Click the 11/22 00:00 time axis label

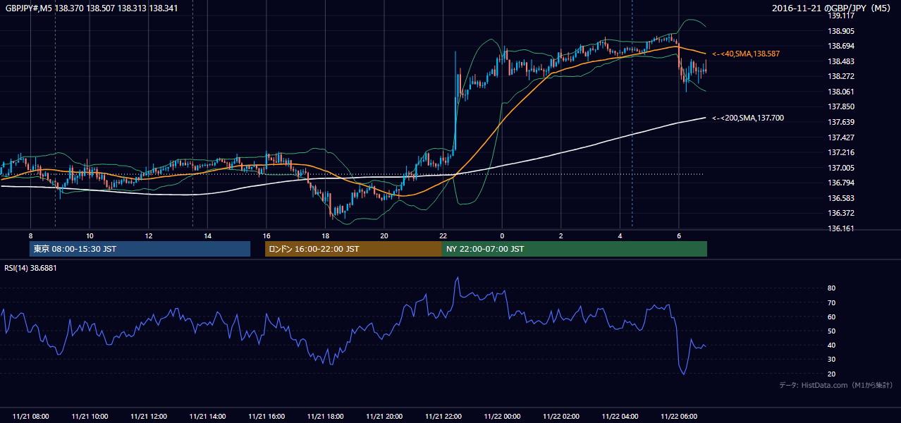(x=502, y=417)
